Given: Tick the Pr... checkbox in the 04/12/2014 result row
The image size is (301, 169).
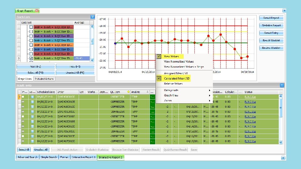Looking at the screenshot, I should coord(23,116).
